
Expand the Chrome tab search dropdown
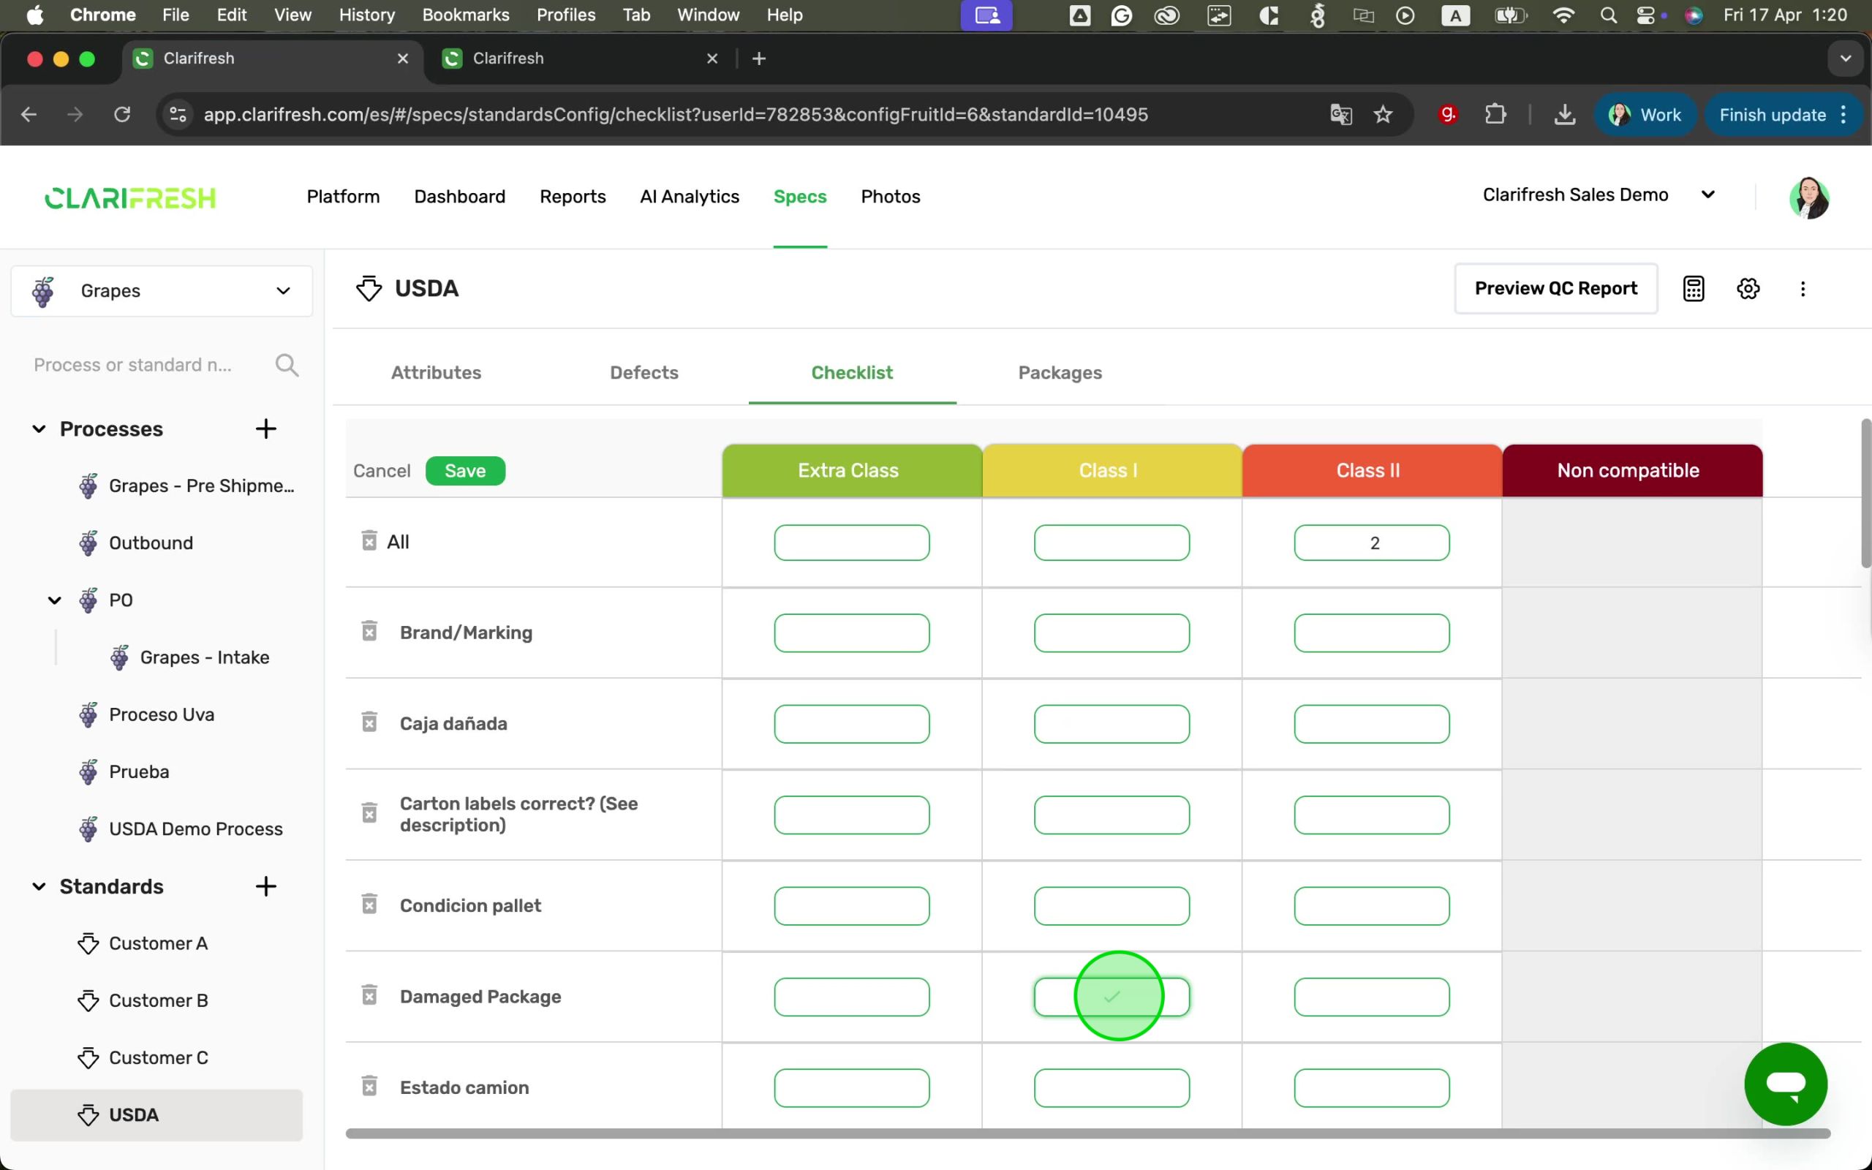1845,58
